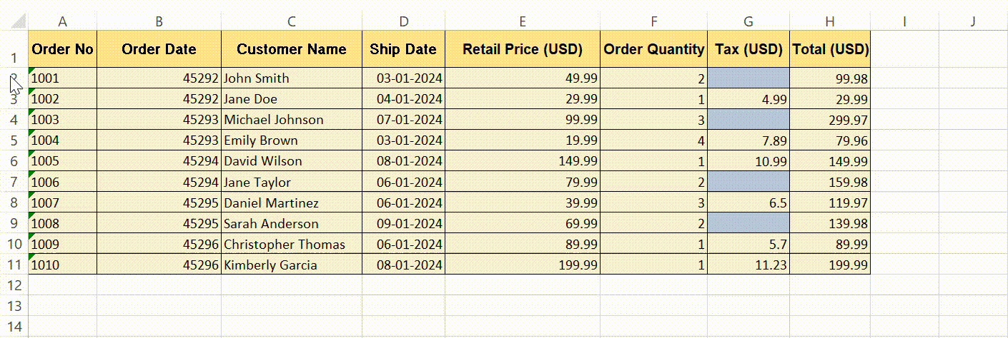
Task: Select the Christopher Thomas cell
Action: tap(291, 244)
